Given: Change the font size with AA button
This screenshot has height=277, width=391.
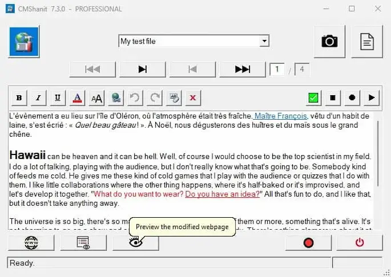Looking at the screenshot, I should point(96,97).
